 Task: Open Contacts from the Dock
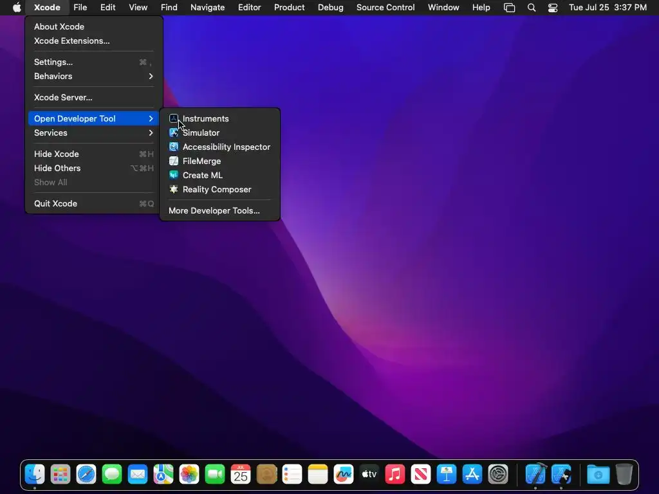click(x=266, y=475)
